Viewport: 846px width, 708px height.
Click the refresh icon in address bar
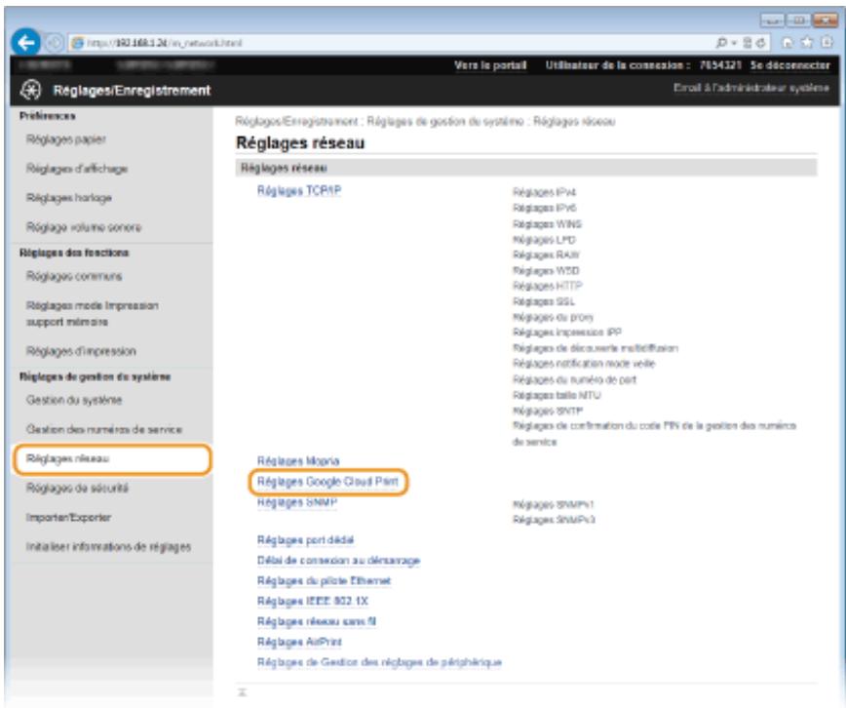761,43
